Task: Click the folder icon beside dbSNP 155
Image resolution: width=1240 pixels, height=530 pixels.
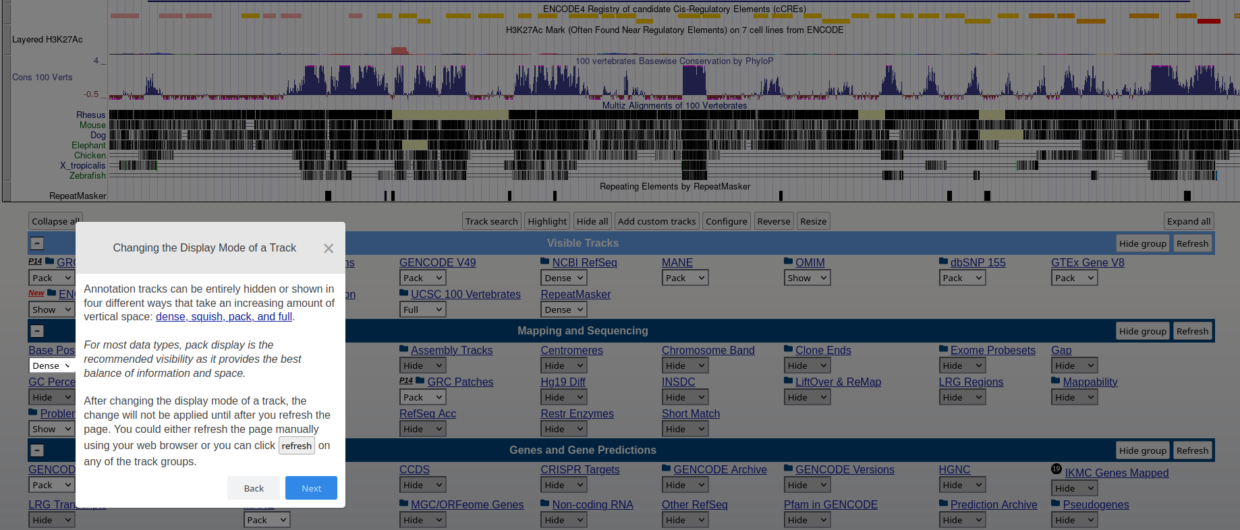Action: (943, 262)
